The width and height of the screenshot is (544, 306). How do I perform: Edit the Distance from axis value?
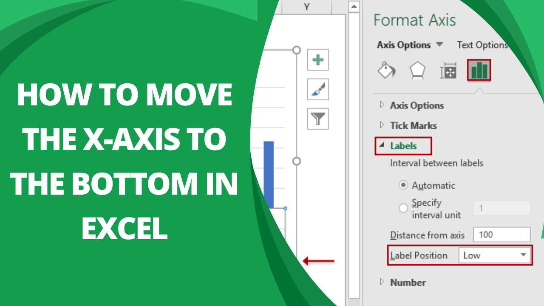(501, 235)
